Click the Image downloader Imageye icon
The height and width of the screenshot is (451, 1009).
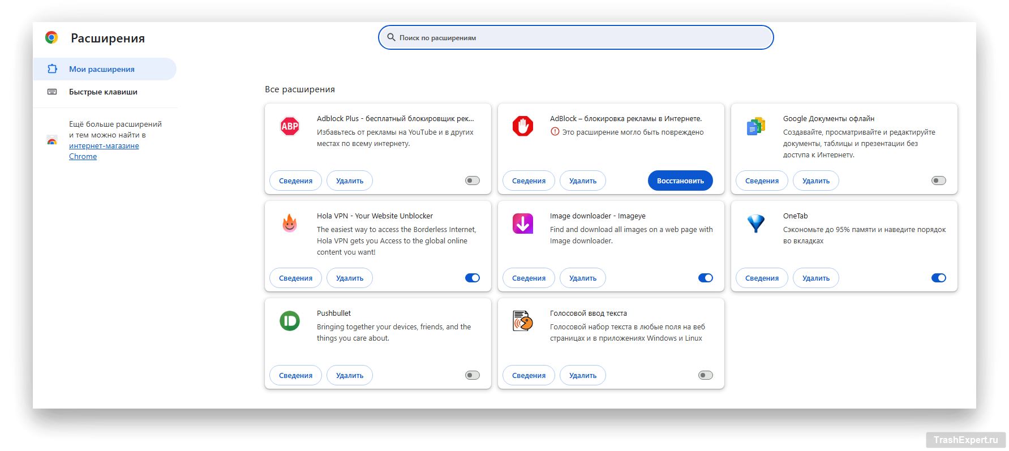click(522, 224)
